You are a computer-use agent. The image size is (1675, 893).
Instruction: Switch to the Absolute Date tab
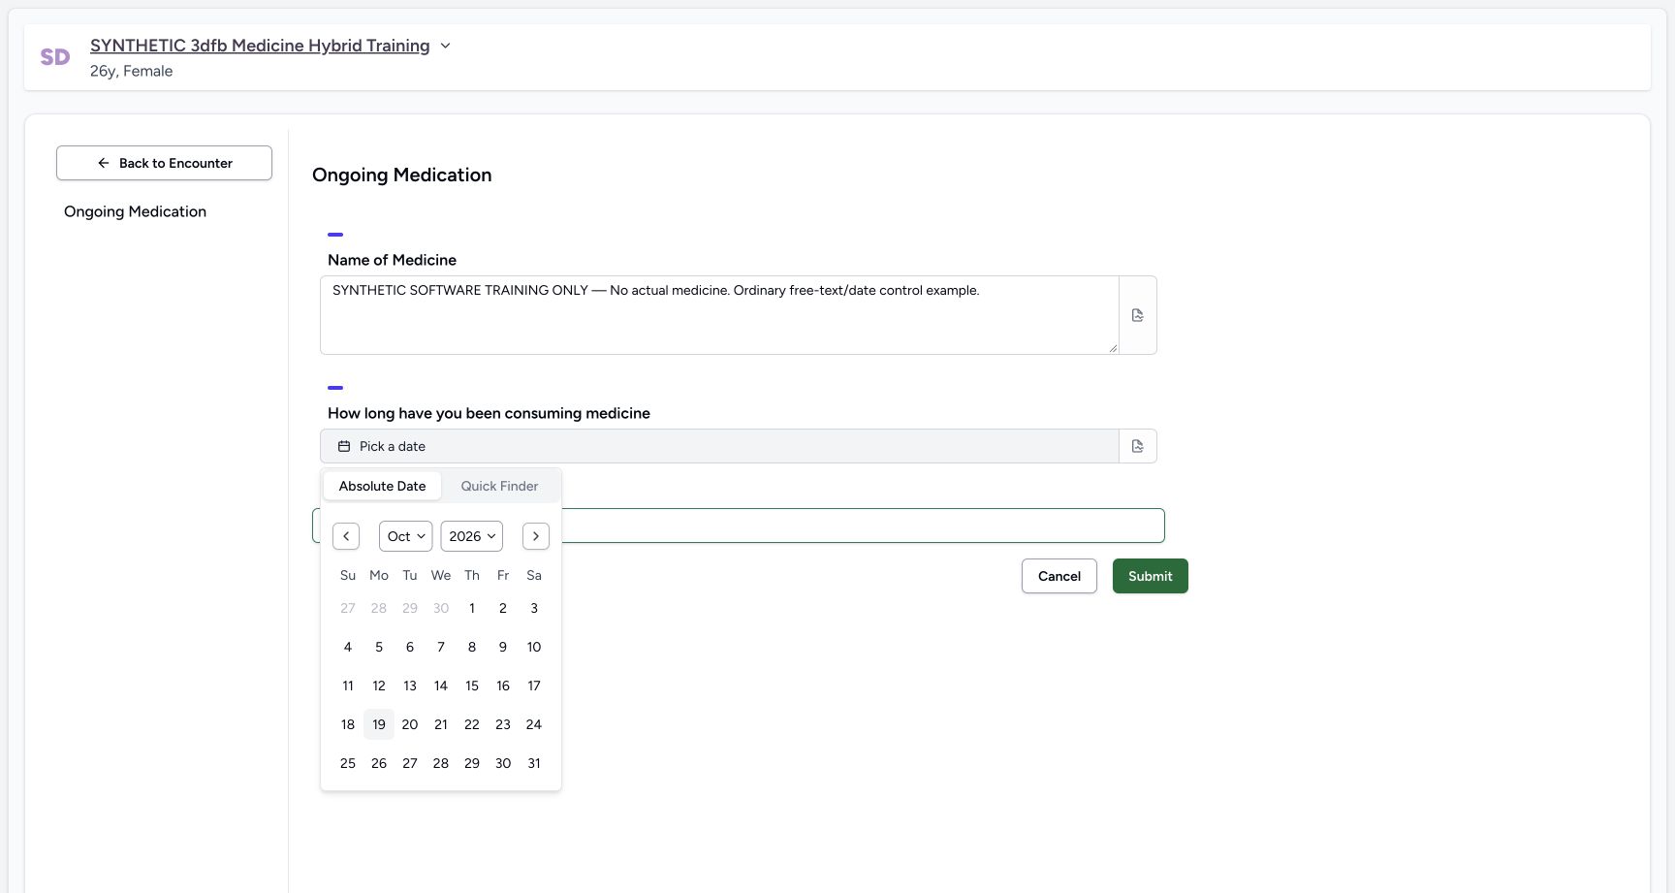pos(382,486)
